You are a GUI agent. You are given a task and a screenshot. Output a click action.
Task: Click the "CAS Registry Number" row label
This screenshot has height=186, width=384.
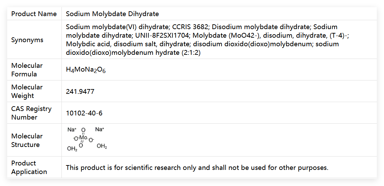tap(31, 113)
